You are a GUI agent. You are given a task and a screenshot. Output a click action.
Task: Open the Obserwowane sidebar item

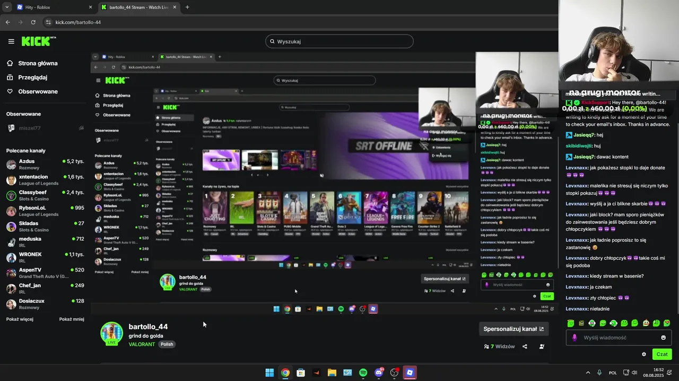point(32,92)
